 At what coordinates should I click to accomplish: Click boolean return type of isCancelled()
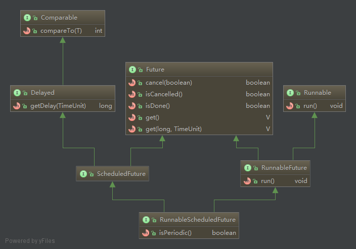(258, 94)
